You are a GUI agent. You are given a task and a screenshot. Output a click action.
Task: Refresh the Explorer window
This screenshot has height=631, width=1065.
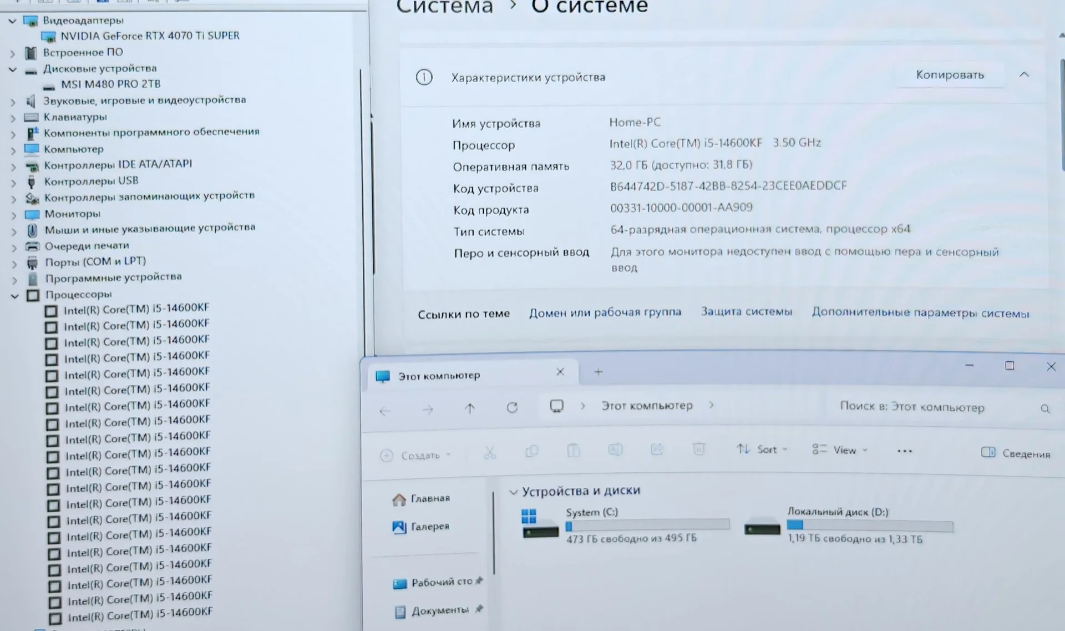(x=512, y=408)
